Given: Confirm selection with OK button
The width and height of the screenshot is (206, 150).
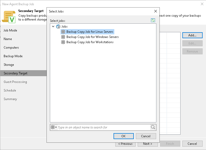Looking at the screenshot, I should coord(123,136).
